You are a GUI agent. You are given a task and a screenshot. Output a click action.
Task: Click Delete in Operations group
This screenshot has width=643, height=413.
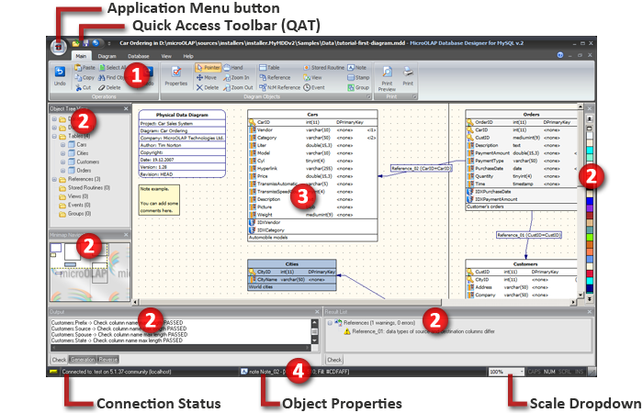109,87
